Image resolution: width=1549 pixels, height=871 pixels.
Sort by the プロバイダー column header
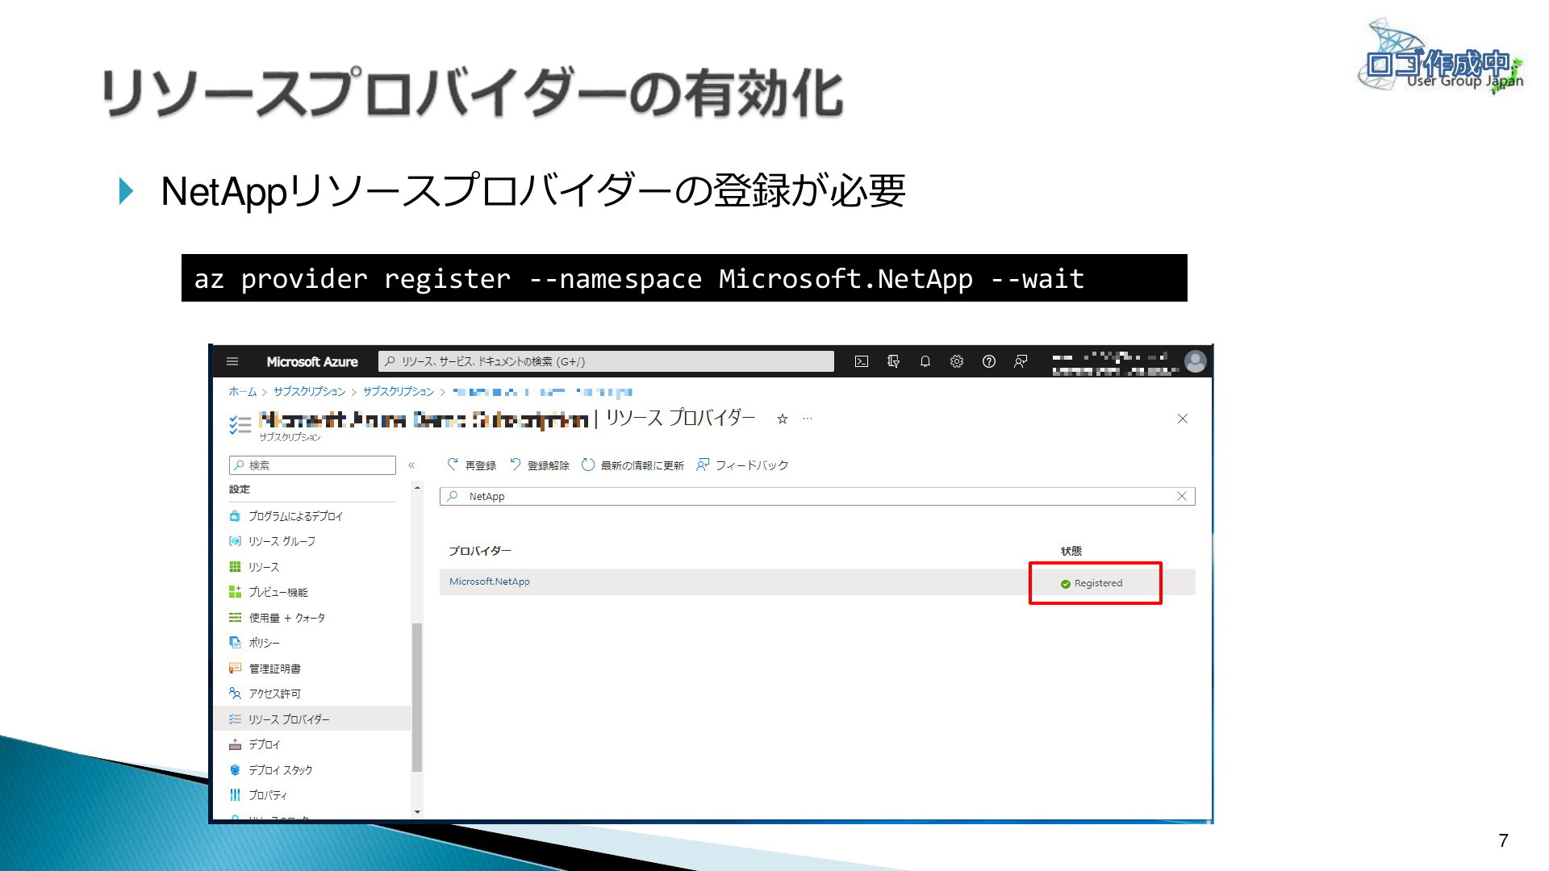(480, 551)
